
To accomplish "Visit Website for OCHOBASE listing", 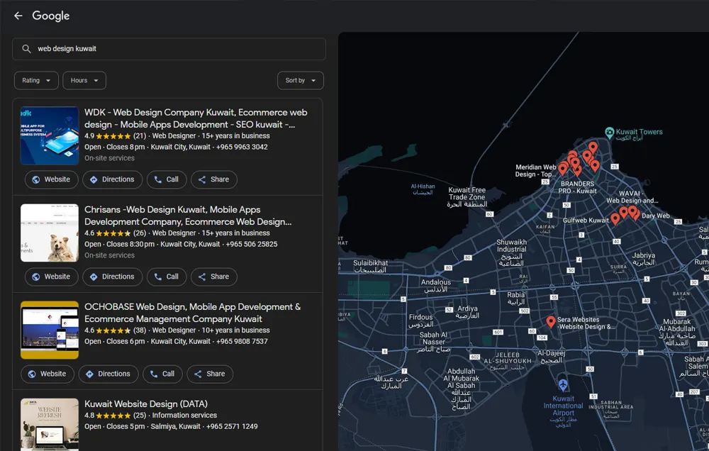I will [47, 374].
